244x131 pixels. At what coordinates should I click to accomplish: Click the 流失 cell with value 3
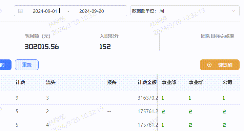[x=47, y=98]
